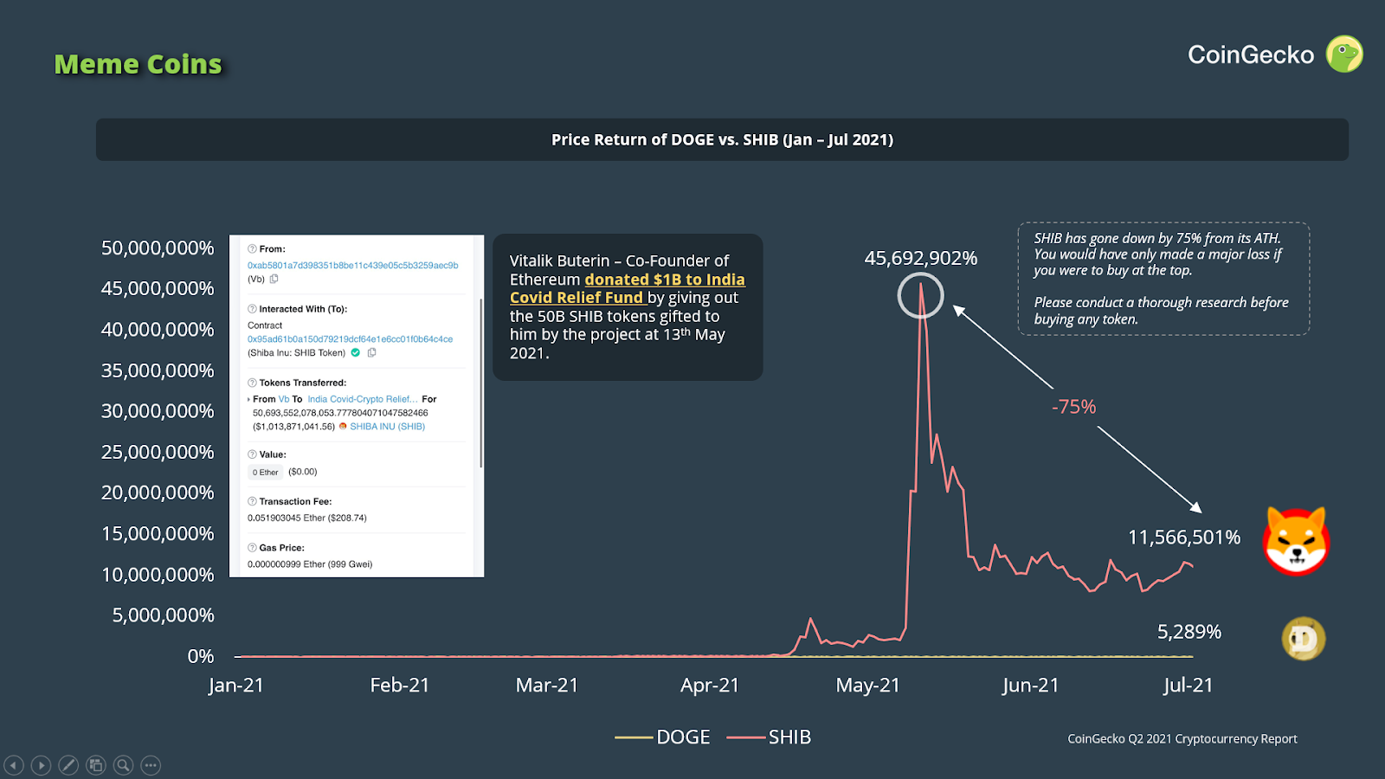
Task: Copy the SHIB Token contract address
Action: click(x=372, y=352)
